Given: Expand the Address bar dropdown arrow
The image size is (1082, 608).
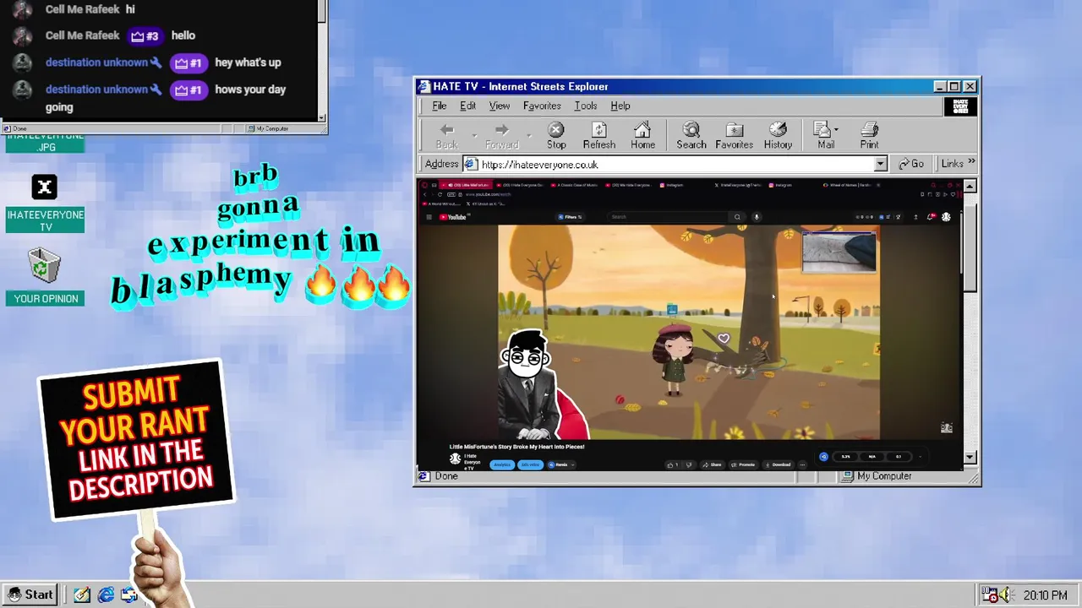Looking at the screenshot, I should [880, 164].
